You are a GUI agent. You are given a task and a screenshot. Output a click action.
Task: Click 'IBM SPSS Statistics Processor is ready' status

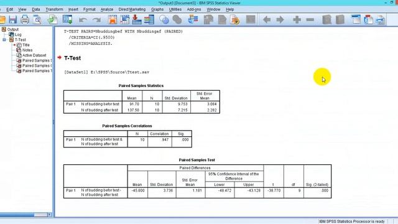[352, 222]
